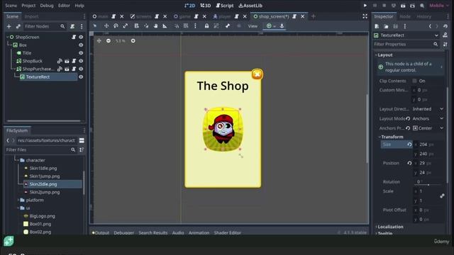This screenshot has height=255, width=454.
Task: Switch to the Node dock tab
Action: (x=405, y=16)
